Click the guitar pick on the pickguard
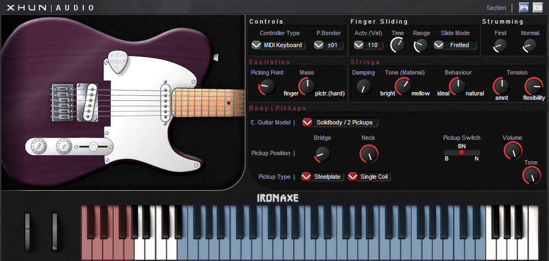 118,63
